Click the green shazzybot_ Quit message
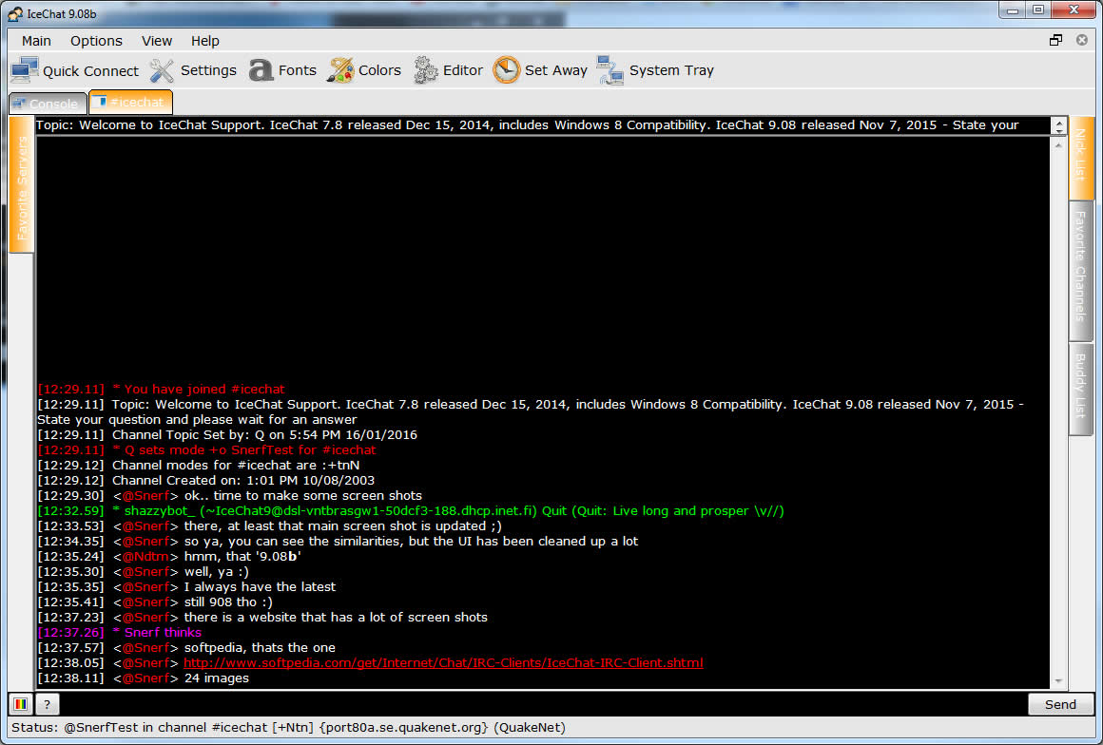This screenshot has width=1103, height=745. coord(411,511)
